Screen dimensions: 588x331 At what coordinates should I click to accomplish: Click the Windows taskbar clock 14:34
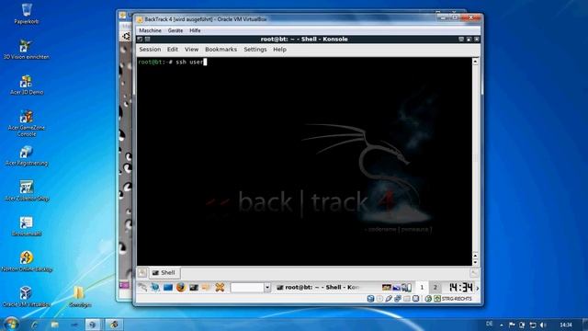tap(566, 325)
